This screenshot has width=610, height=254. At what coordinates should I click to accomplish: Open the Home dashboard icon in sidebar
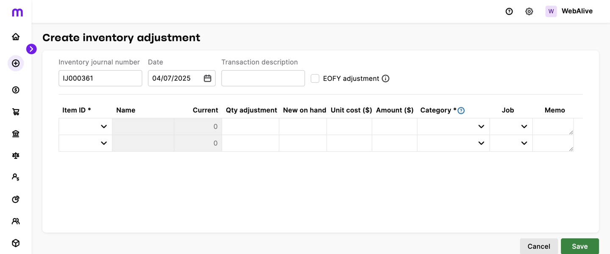coord(16,37)
